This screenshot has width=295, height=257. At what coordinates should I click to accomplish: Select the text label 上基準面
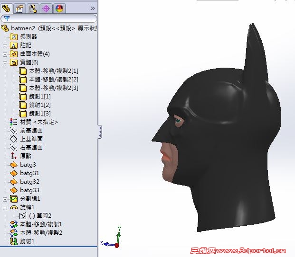click(31, 139)
